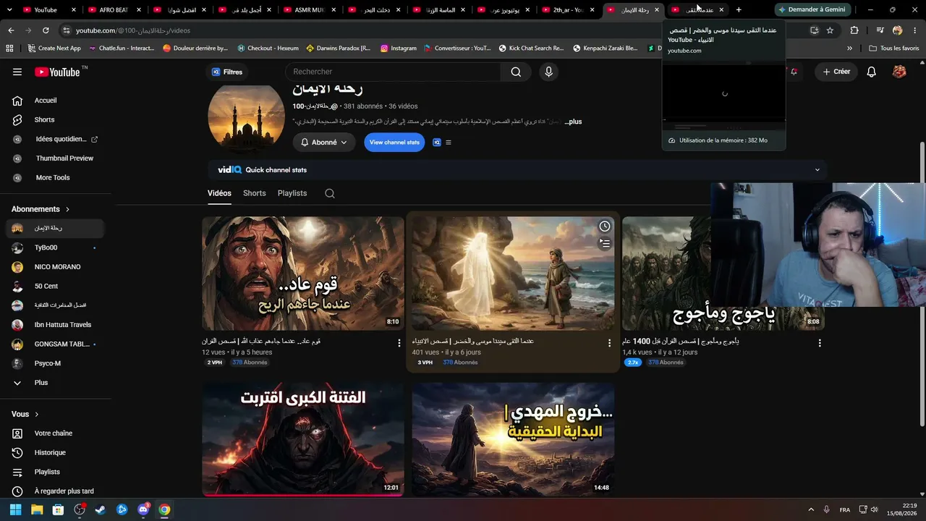Expand the Vous section
The image size is (926, 521).
pos(25,414)
